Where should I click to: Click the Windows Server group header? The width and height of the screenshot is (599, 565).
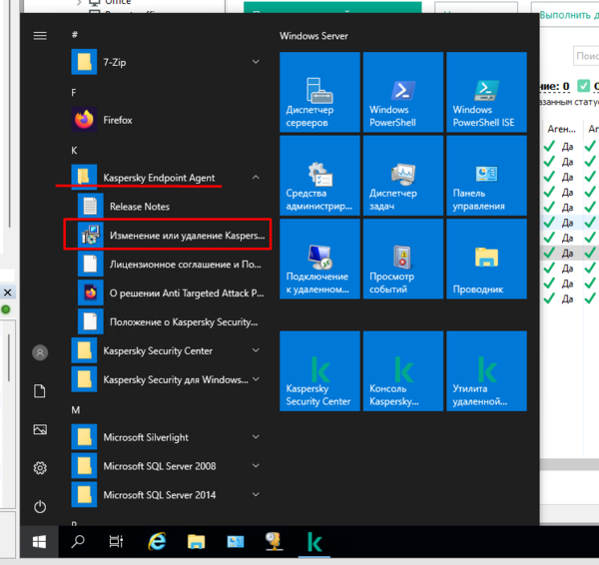pyautogui.click(x=313, y=35)
